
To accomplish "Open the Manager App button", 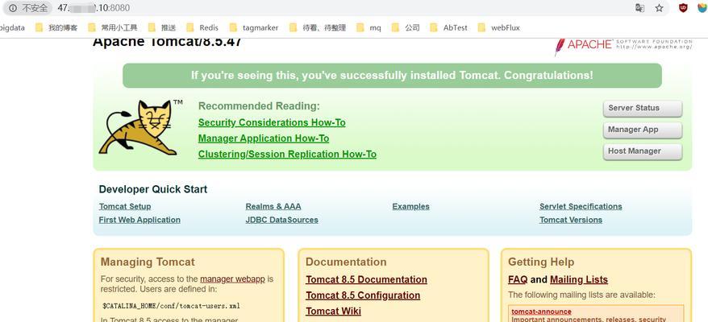I will click(643, 130).
